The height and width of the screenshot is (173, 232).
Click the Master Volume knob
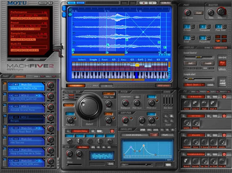pyautogui.click(x=222, y=11)
